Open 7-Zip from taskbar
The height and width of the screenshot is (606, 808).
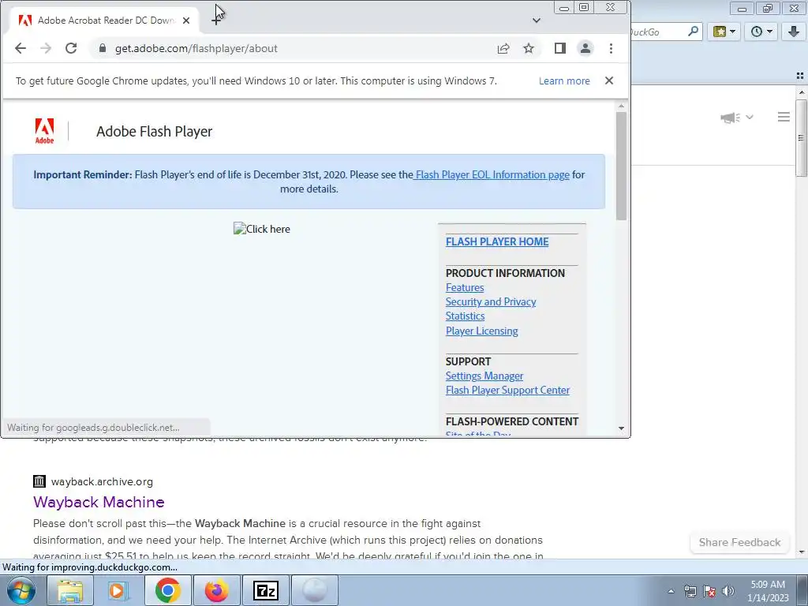tap(265, 590)
